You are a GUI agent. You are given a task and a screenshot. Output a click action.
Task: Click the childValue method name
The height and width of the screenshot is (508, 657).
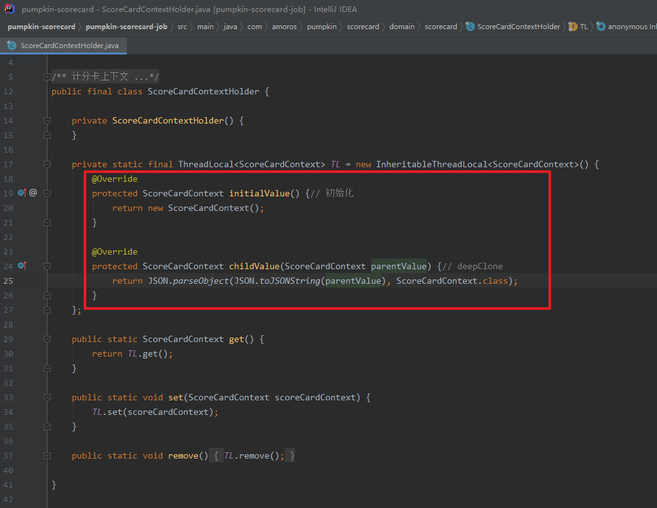[x=254, y=266]
